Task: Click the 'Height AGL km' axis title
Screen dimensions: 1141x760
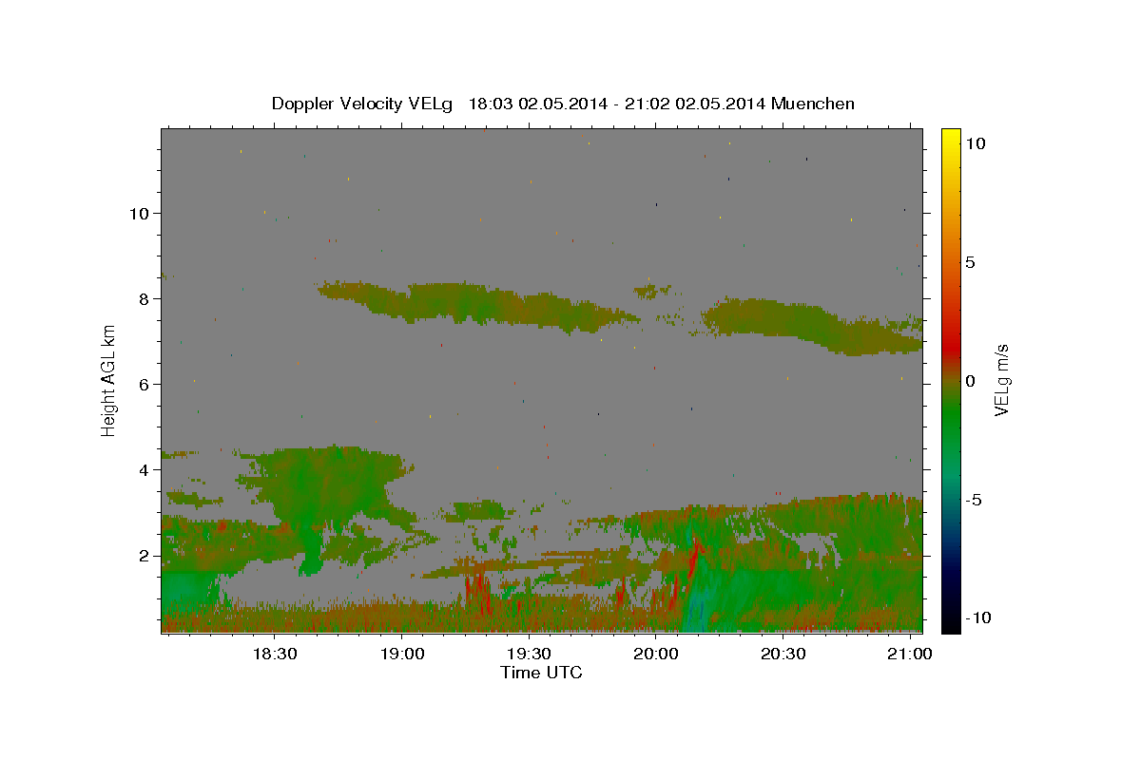Action: (109, 380)
